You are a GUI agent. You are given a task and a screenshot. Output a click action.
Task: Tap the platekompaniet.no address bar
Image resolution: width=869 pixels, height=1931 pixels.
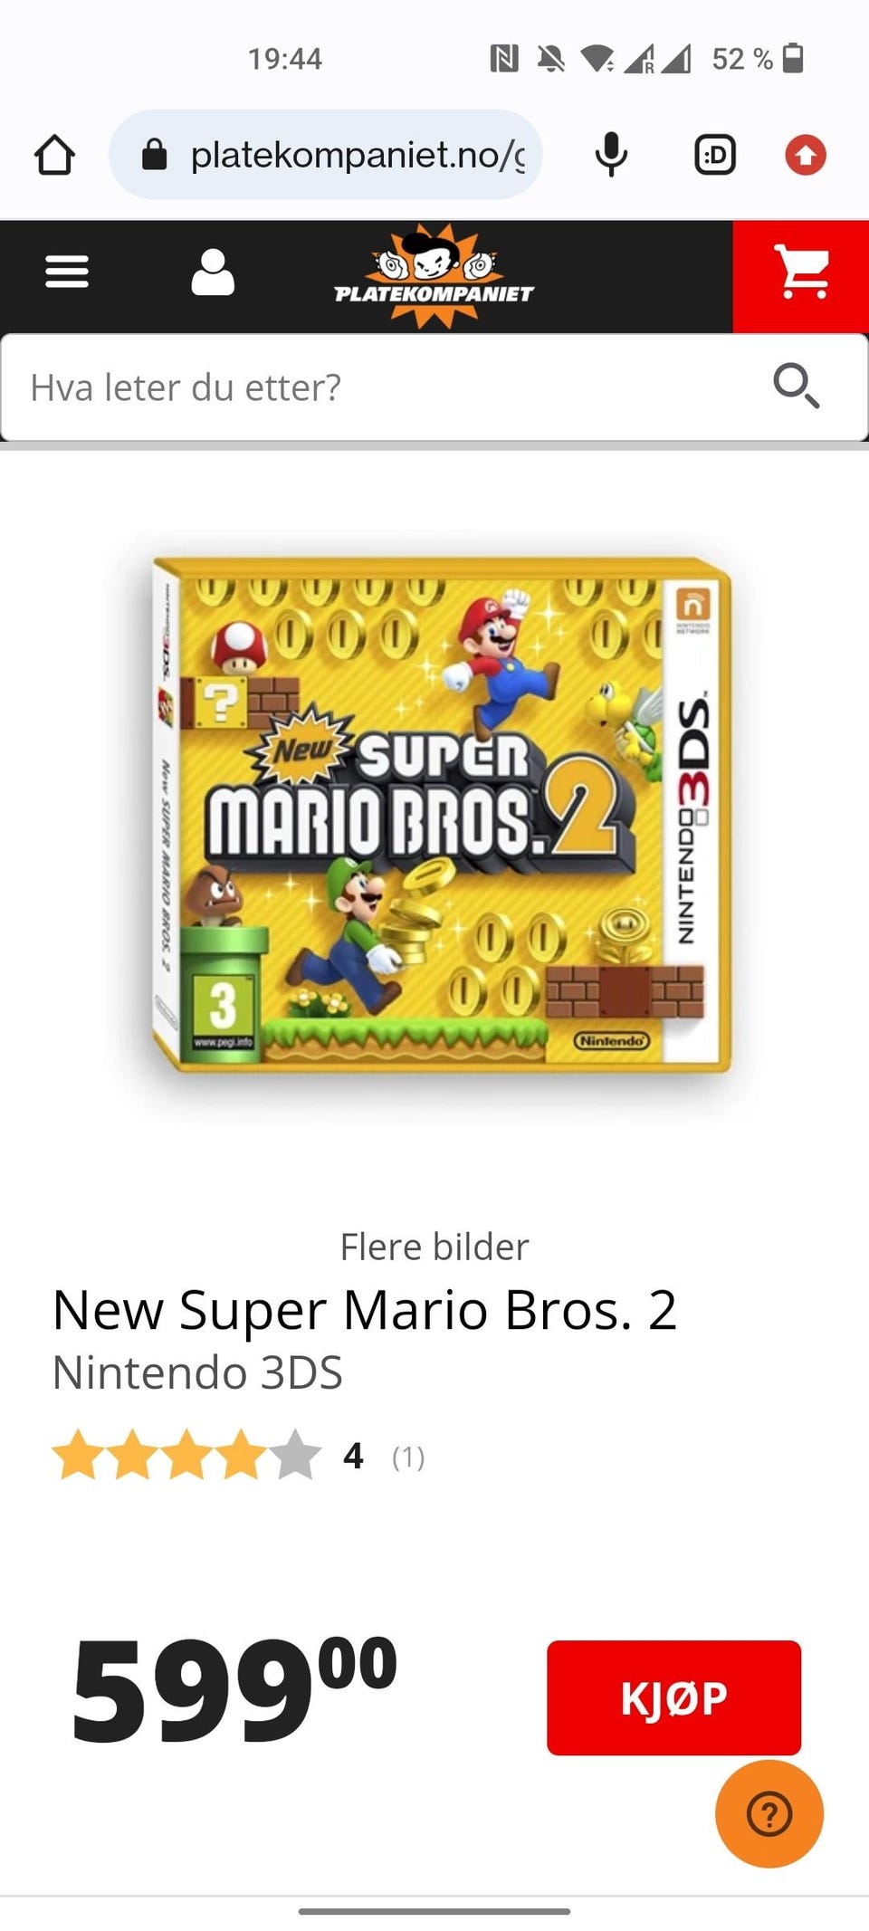[x=326, y=155]
